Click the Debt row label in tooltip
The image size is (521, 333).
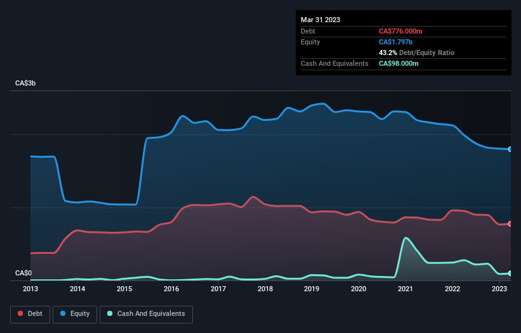tap(308, 31)
